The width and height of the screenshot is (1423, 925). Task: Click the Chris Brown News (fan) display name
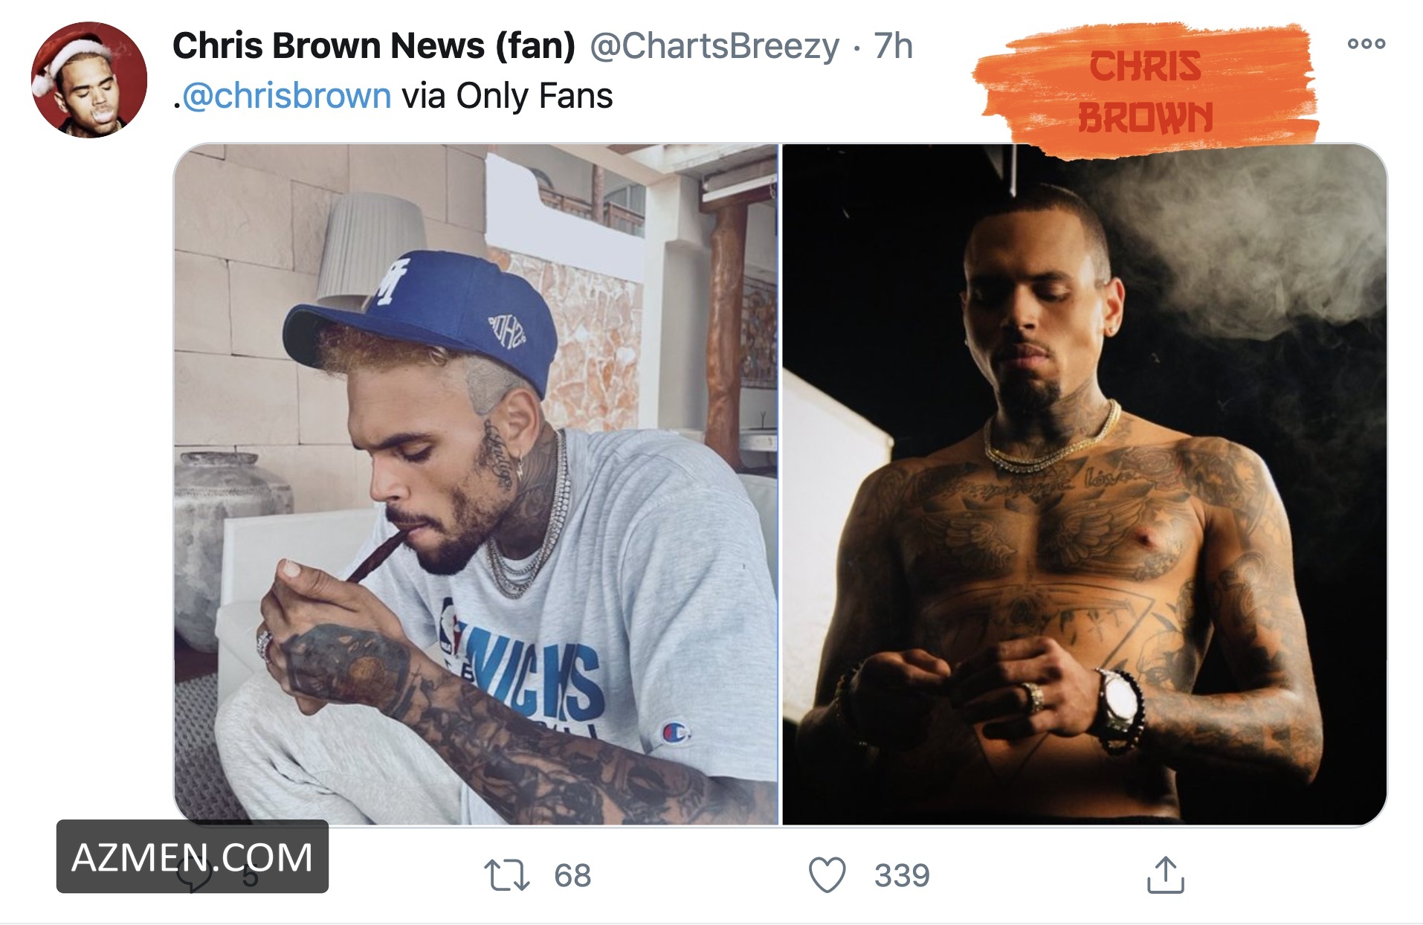tap(374, 45)
